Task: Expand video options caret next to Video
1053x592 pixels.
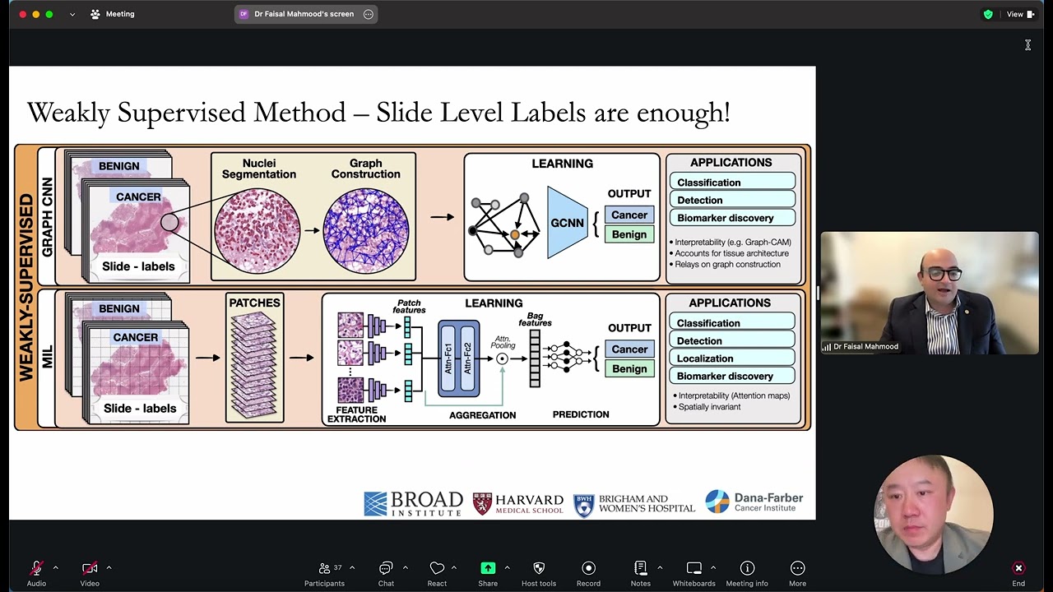Action: tap(109, 568)
